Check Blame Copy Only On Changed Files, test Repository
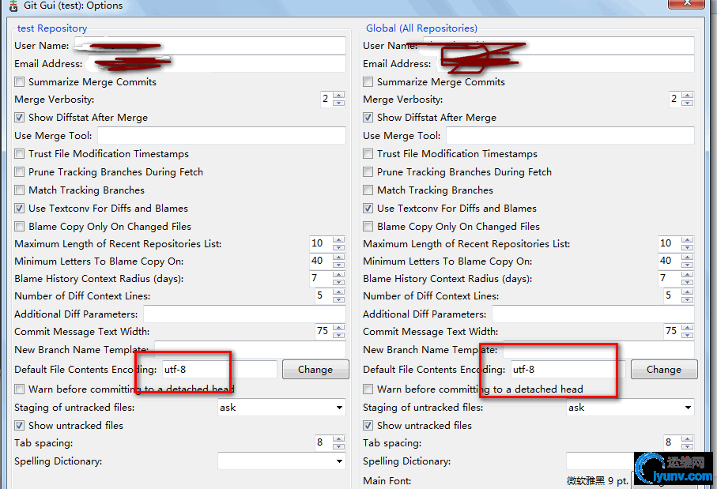The height and width of the screenshot is (489, 717). pos(19,227)
